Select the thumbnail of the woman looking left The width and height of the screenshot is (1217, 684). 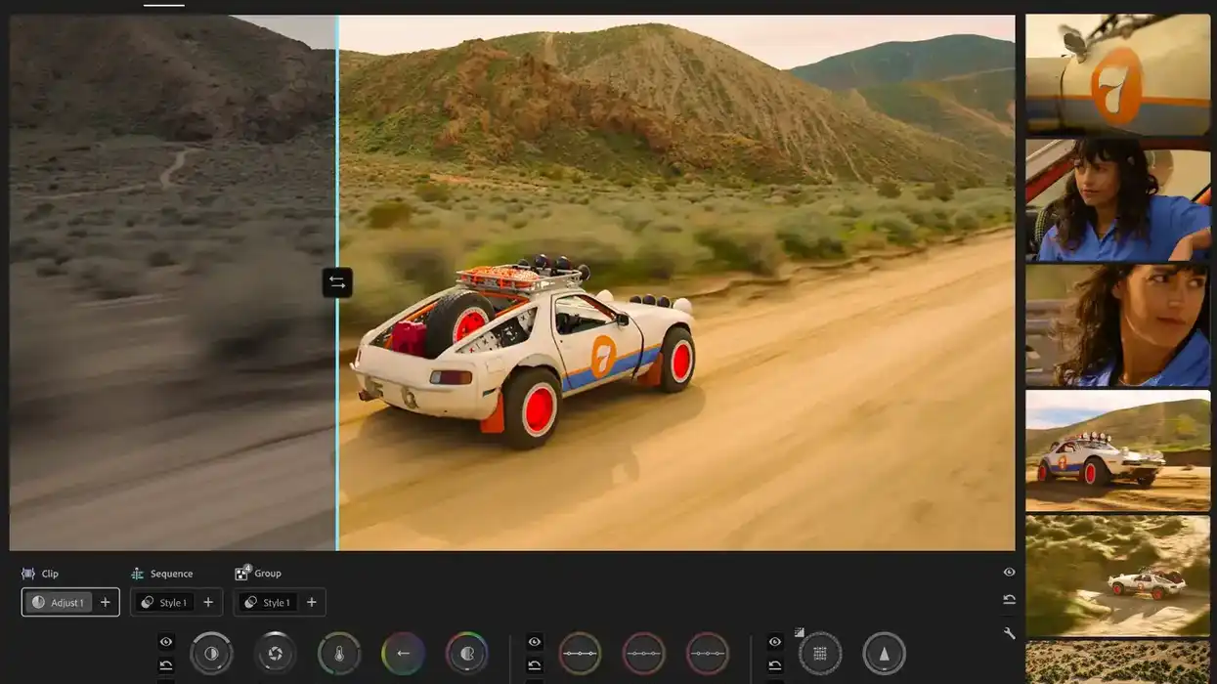[1117, 199]
